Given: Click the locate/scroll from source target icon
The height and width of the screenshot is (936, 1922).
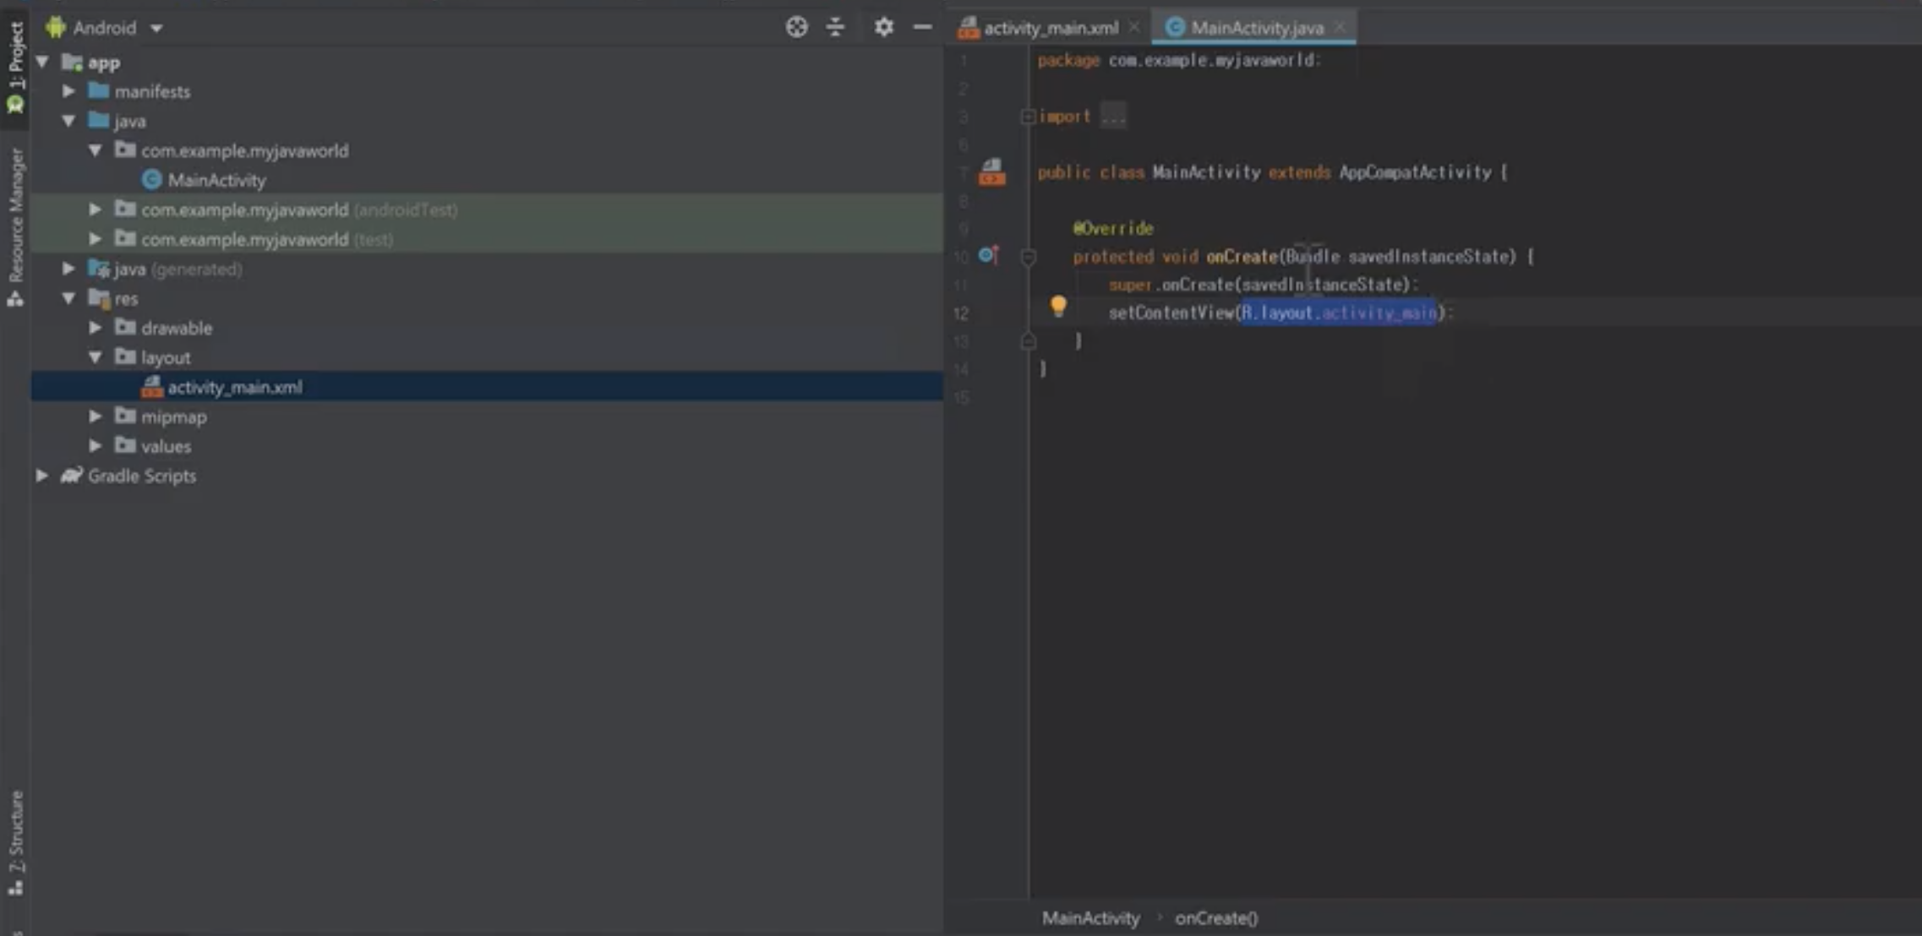Looking at the screenshot, I should (796, 27).
